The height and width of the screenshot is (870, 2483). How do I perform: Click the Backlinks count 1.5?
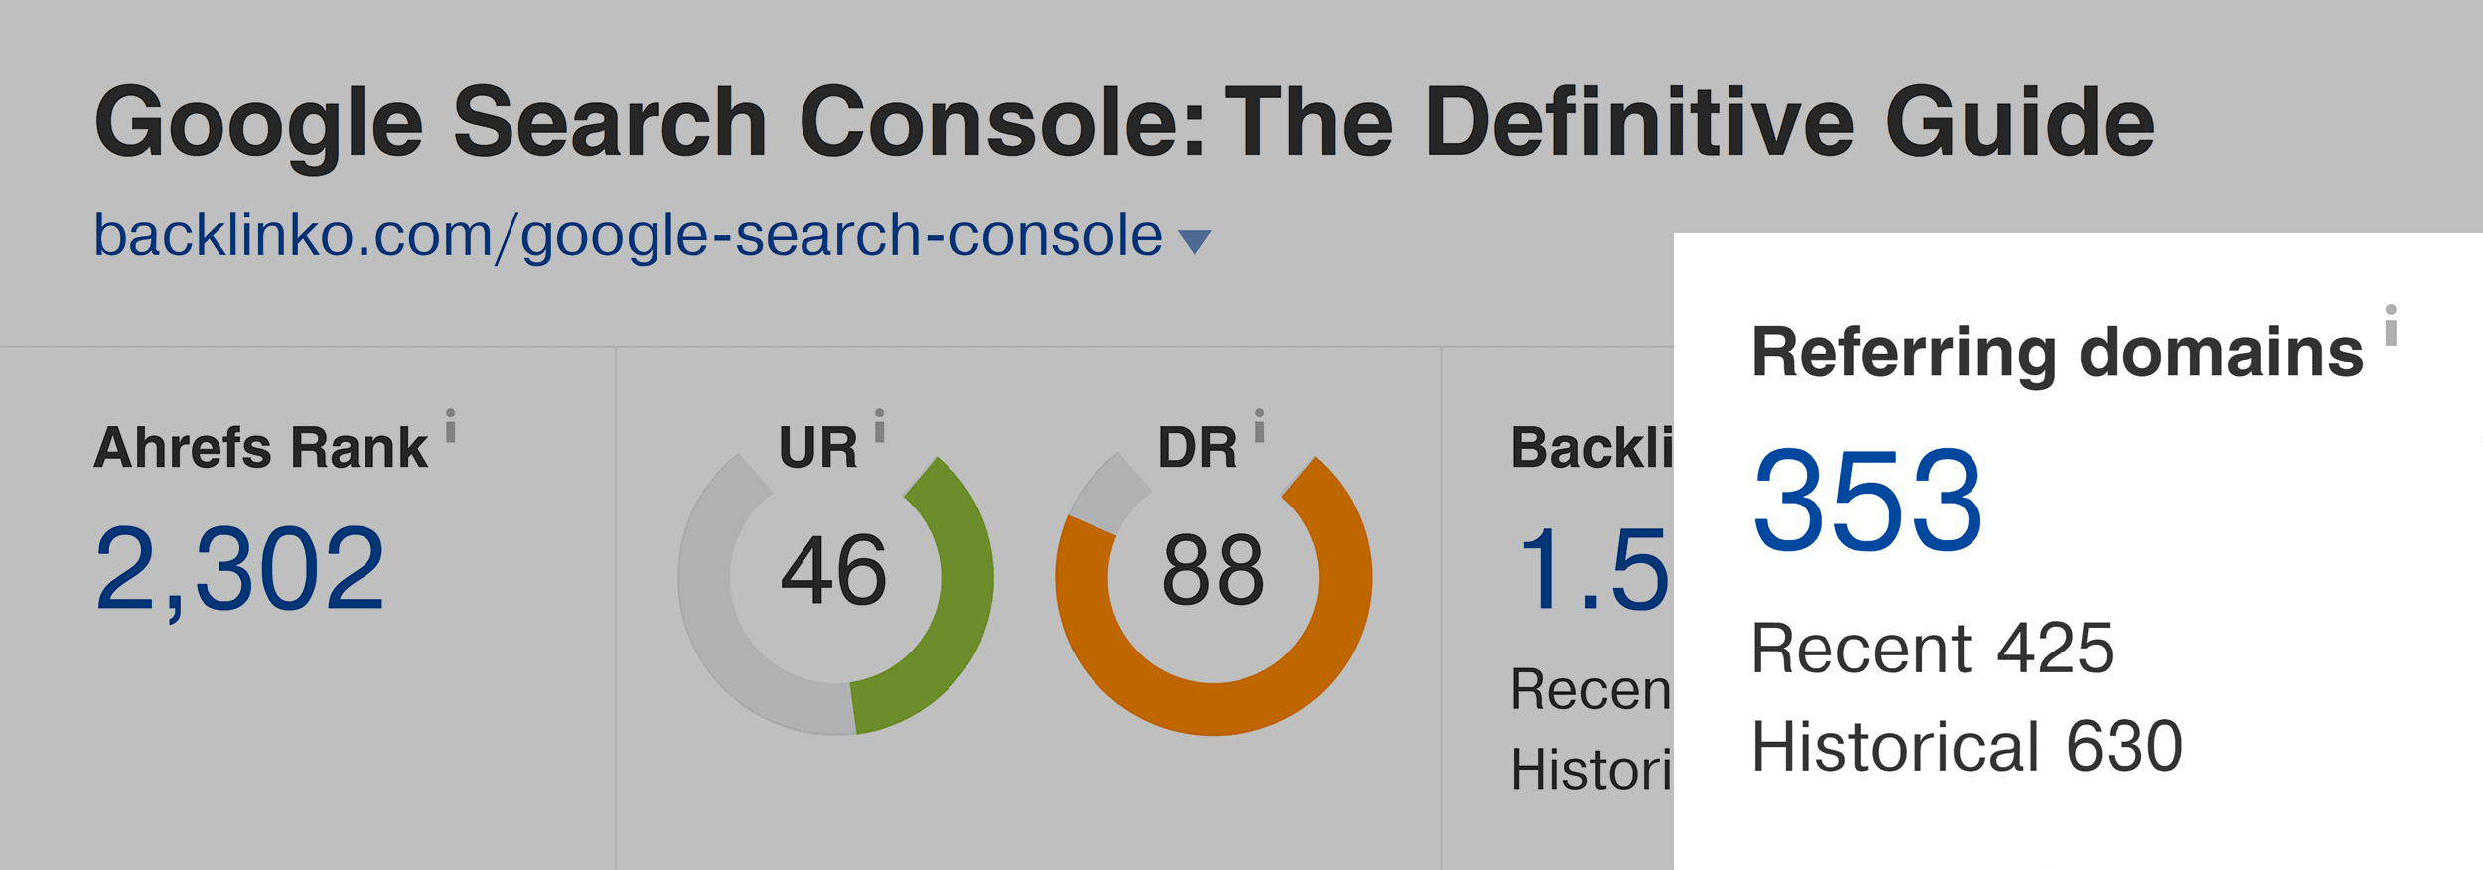[1592, 570]
